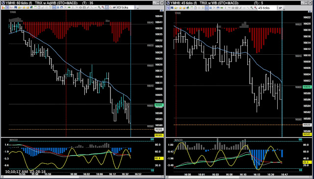314x179 pixels.
Task: Select the ellipse drawing tool in the 60 ticks window
Action: 80,7
